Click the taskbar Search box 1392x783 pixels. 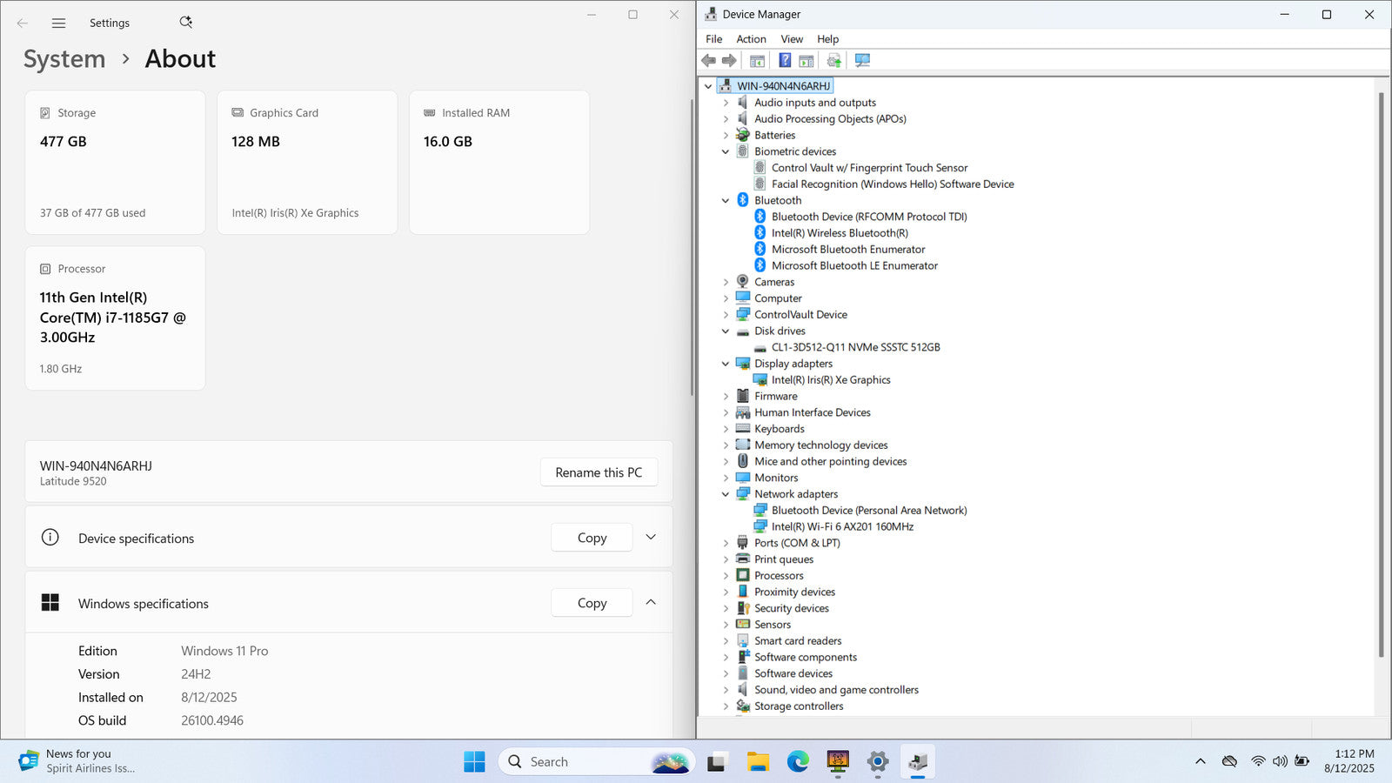click(x=596, y=762)
